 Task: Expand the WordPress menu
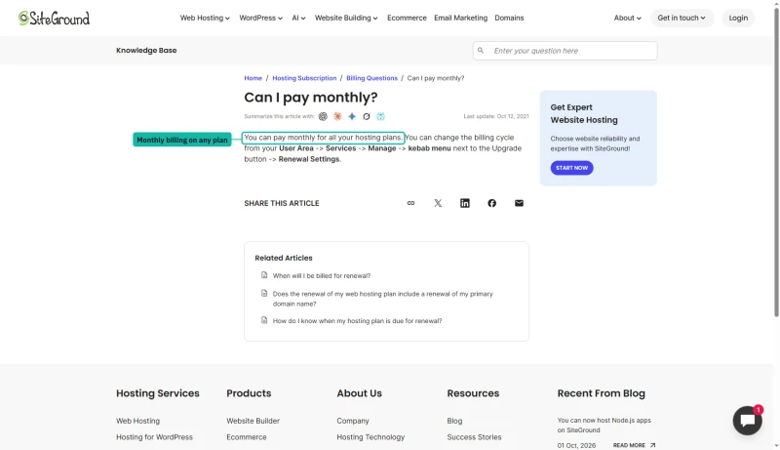pos(260,18)
